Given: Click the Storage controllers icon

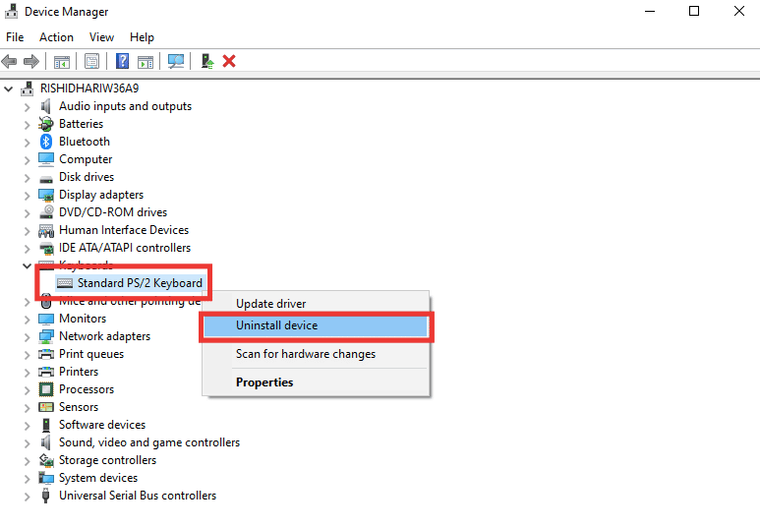Looking at the screenshot, I should [46, 459].
